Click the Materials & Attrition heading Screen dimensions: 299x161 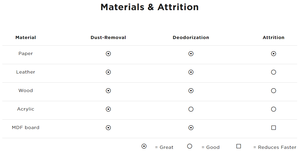149,7
